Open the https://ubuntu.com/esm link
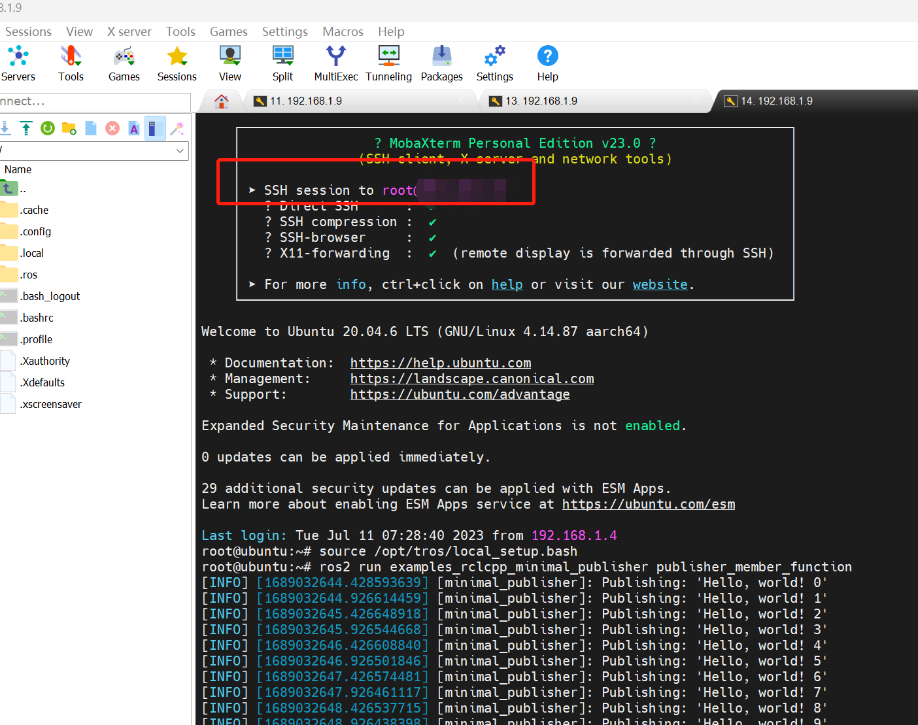The height and width of the screenshot is (725, 918). (649, 504)
